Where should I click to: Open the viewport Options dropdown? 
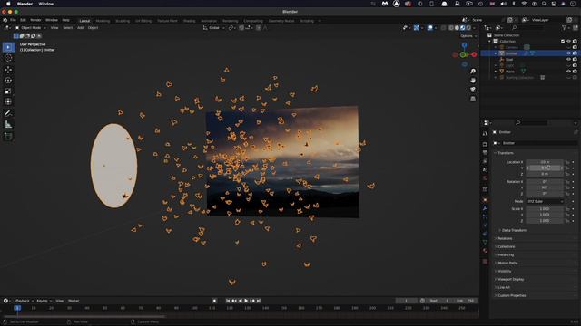[x=468, y=36]
